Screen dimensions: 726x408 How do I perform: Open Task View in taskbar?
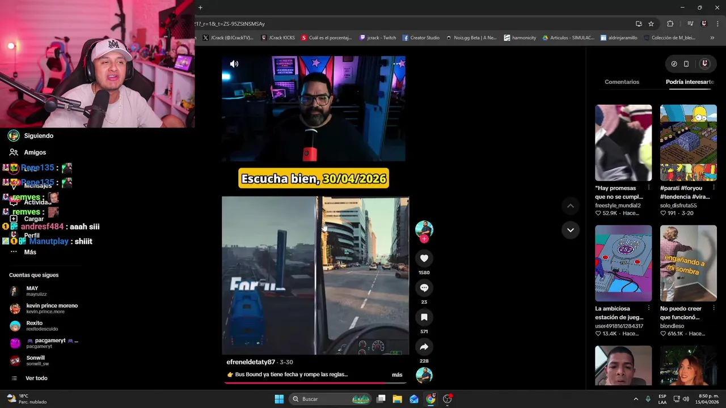pos(381,399)
